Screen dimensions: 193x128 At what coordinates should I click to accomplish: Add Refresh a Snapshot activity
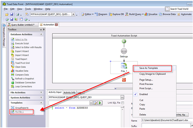(x=22, y=79)
